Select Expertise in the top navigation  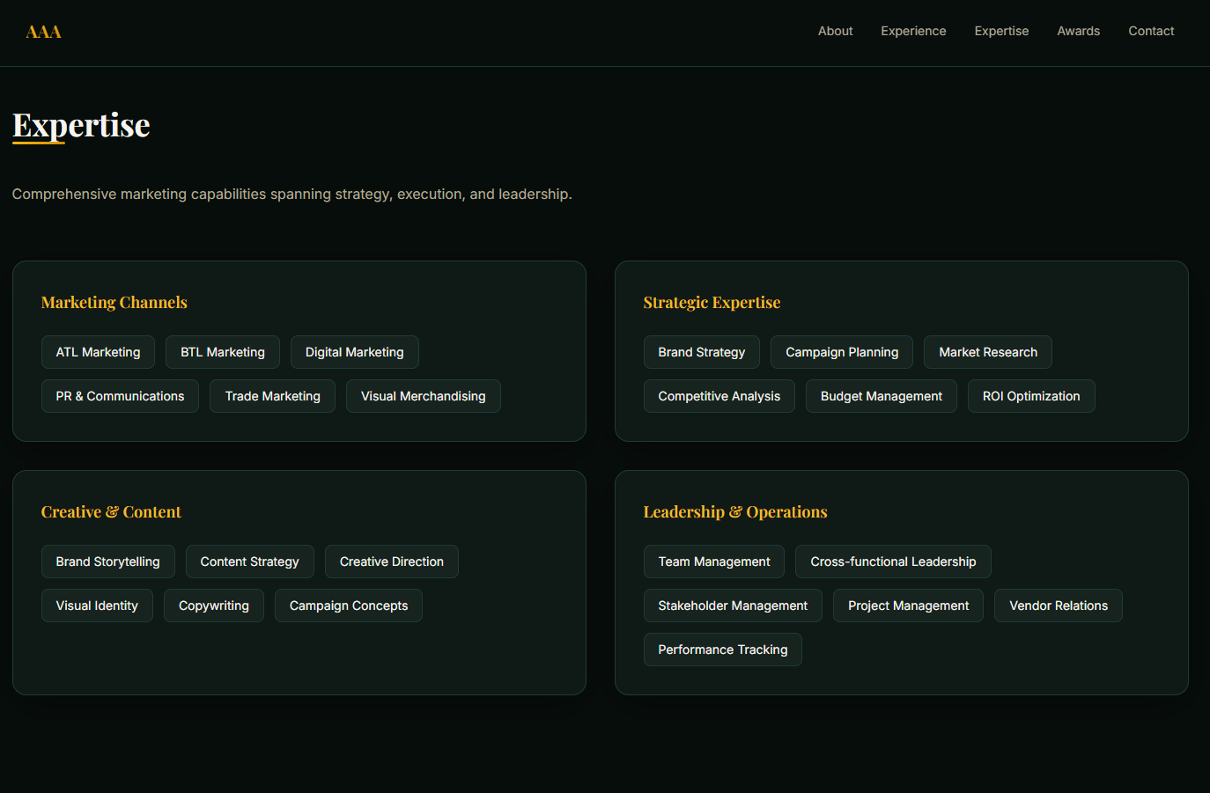click(x=1001, y=31)
